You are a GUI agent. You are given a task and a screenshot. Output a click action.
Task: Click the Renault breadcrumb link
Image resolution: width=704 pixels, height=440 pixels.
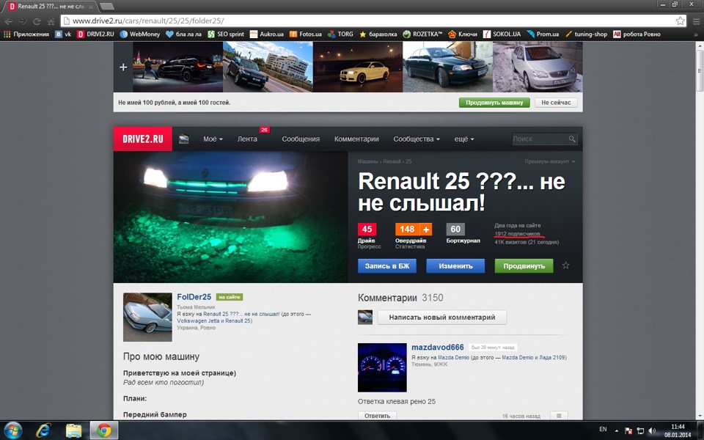[x=392, y=161]
